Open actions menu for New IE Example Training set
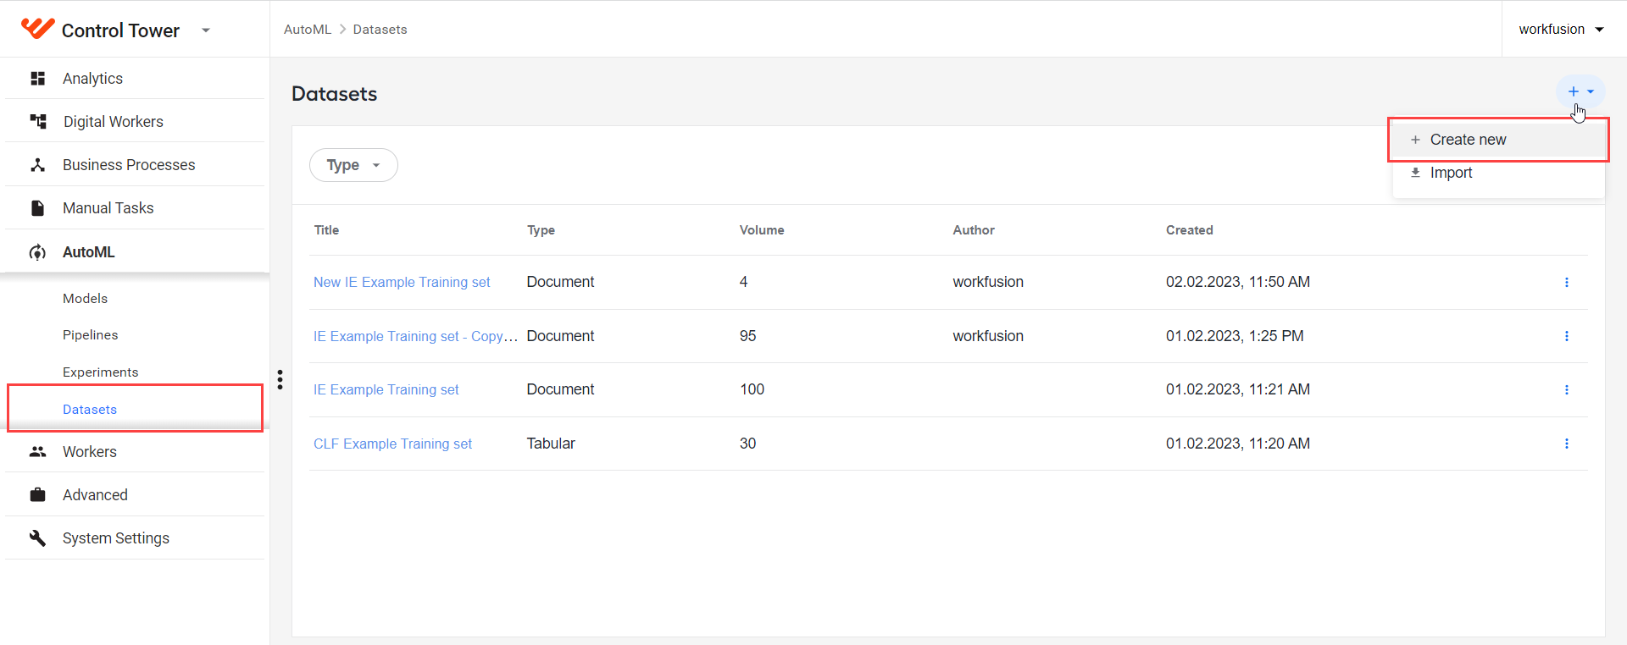The image size is (1627, 645). 1567,282
